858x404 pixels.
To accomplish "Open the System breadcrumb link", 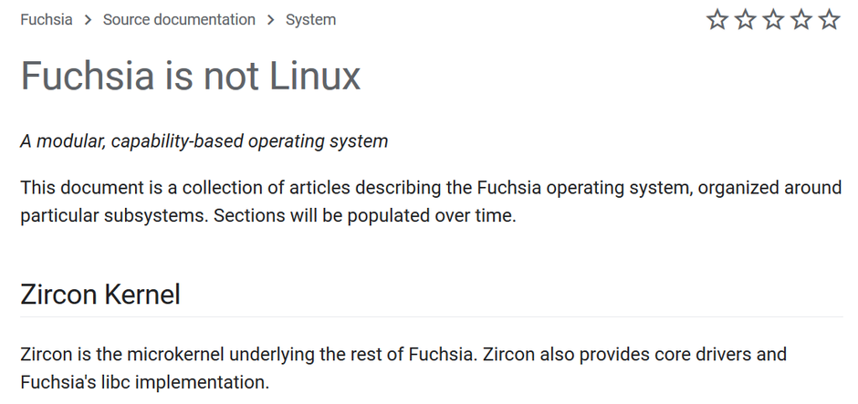I will click(x=310, y=20).
